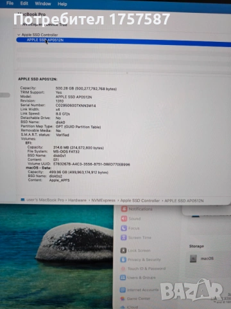Open Touch ID & Password settings label
Viewport: 231px width, 309px height.
[146, 268]
